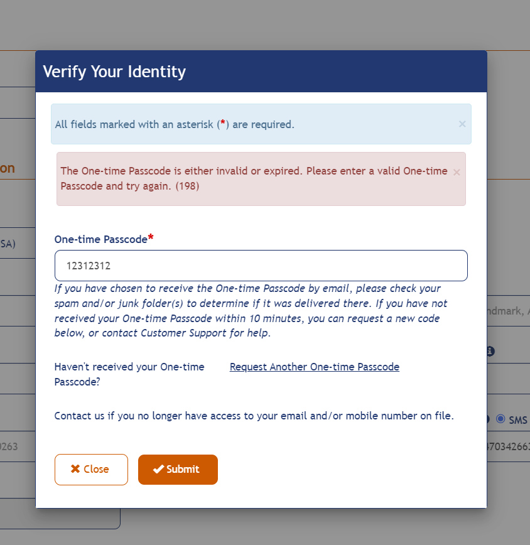Click the red invalid passcode error message
530x545 pixels.
(254, 178)
